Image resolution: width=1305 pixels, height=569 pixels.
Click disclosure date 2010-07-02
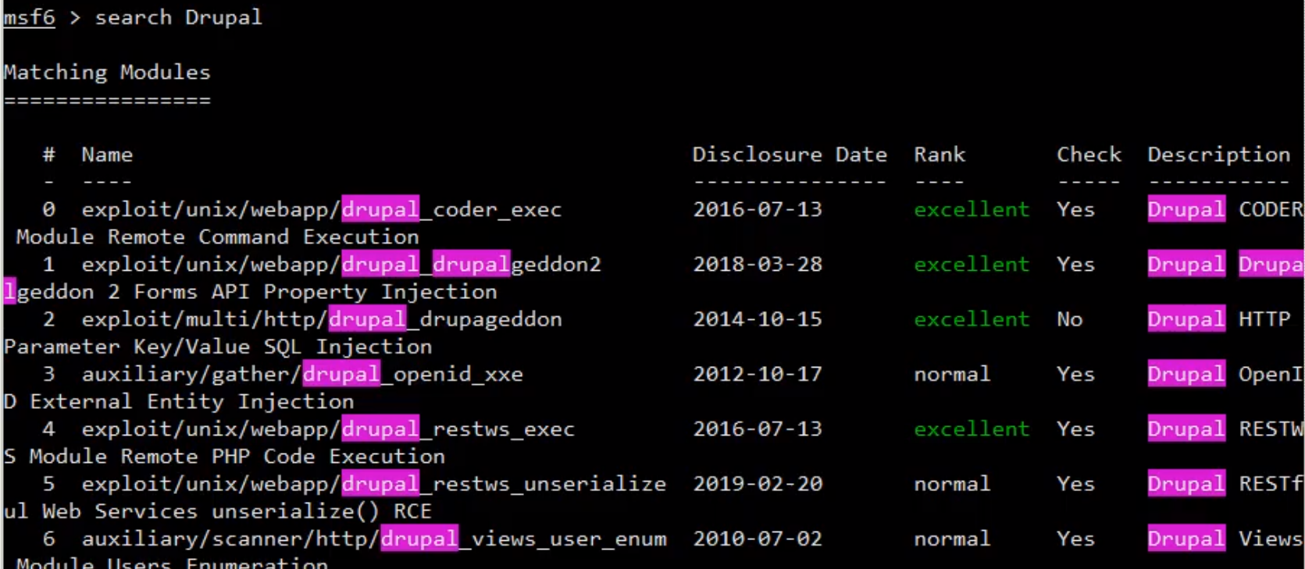[758, 539]
